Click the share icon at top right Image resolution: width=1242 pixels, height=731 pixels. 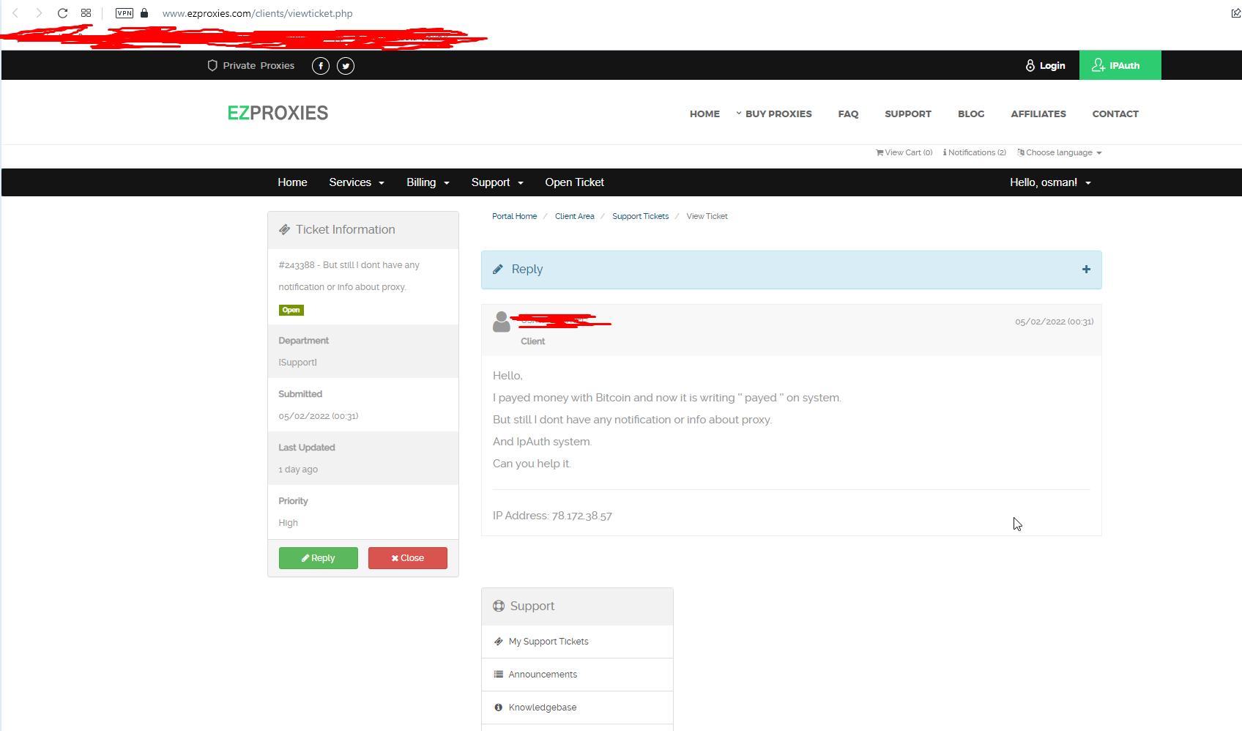tap(1235, 13)
